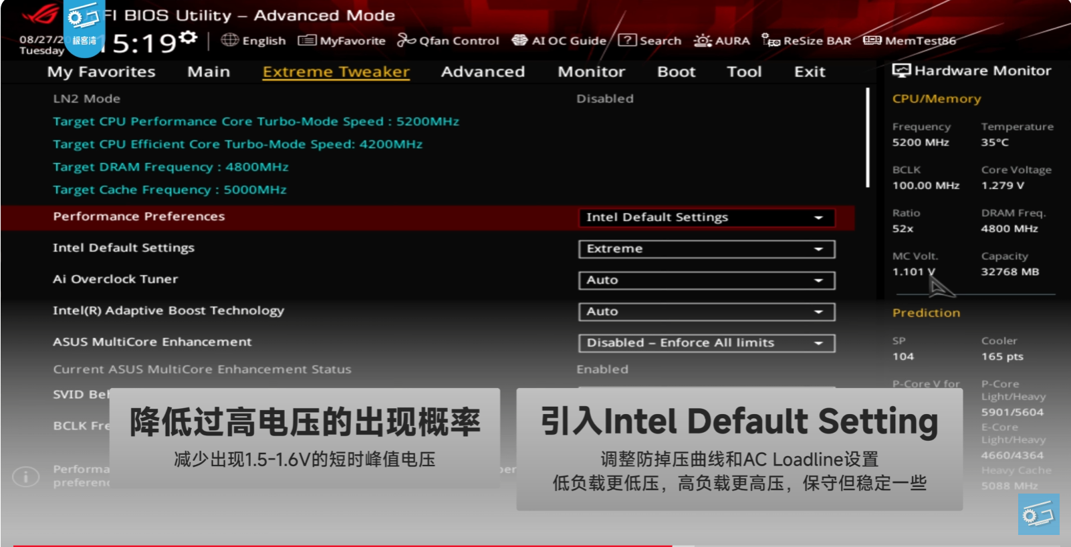This screenshot has width=1071, height=547.
Task: Click CPU/Memory heading in Hardware Monitor
Action: (937, 99)
